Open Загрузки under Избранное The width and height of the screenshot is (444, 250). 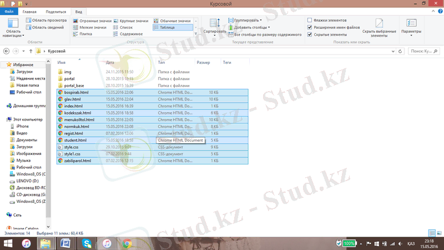coord(24,72)
